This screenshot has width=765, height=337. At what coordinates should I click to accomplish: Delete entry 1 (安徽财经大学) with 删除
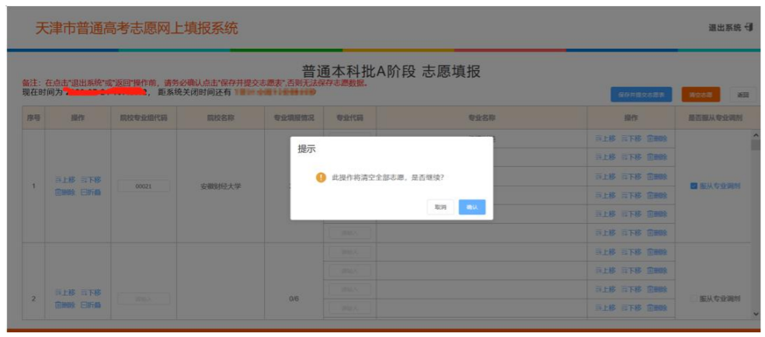click(x=65, y=193)
